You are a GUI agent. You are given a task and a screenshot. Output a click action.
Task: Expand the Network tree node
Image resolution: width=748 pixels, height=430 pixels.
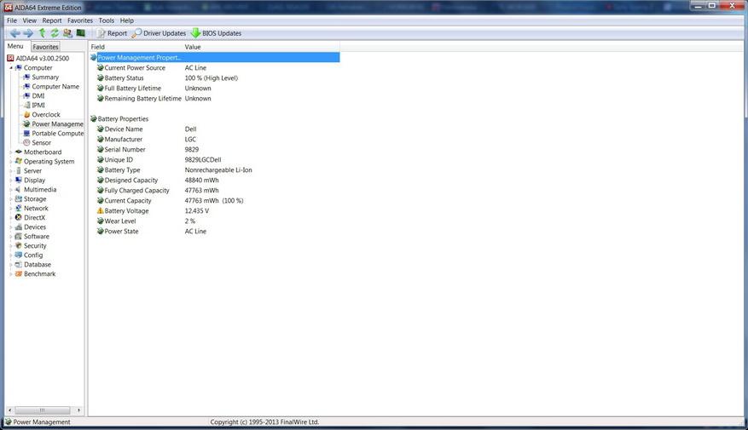11,208
